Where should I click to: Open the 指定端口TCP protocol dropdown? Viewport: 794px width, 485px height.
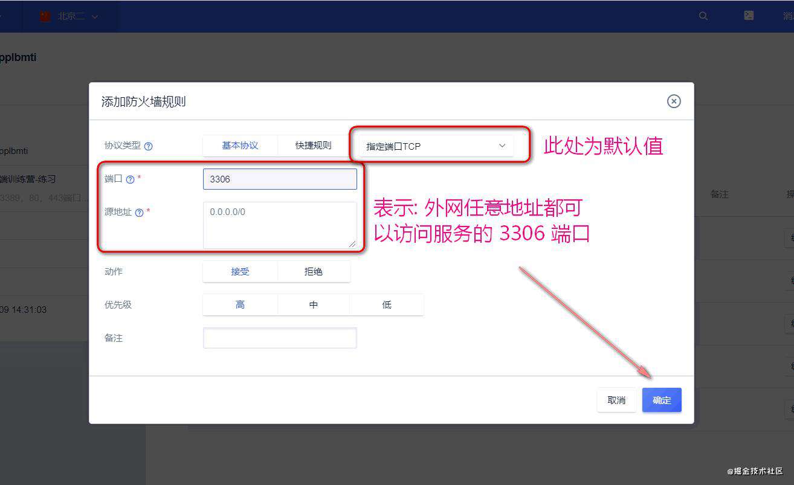tap(436, 146)
